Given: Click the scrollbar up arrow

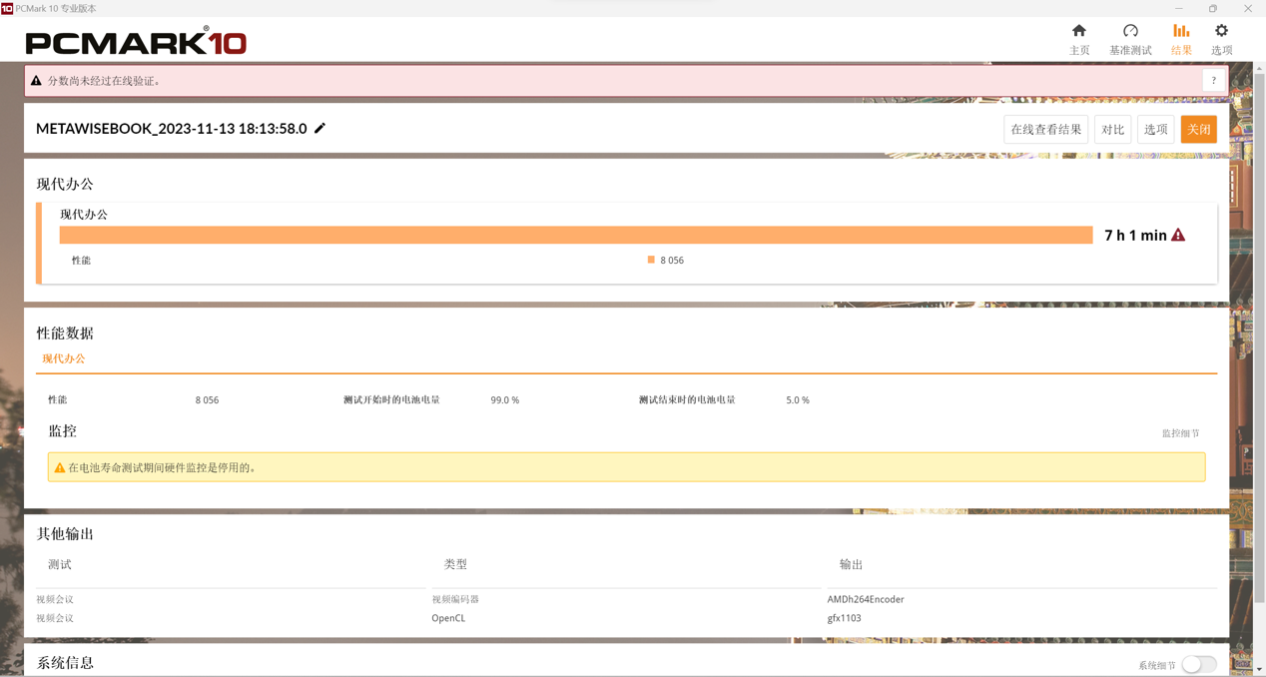Looking at the screenshot, I should coord(1259,68).
